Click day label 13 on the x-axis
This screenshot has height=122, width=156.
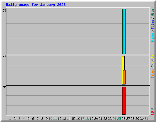[64, 119]
